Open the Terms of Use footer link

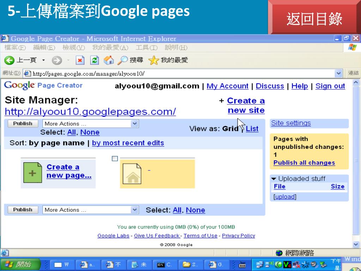click(201, 236)
